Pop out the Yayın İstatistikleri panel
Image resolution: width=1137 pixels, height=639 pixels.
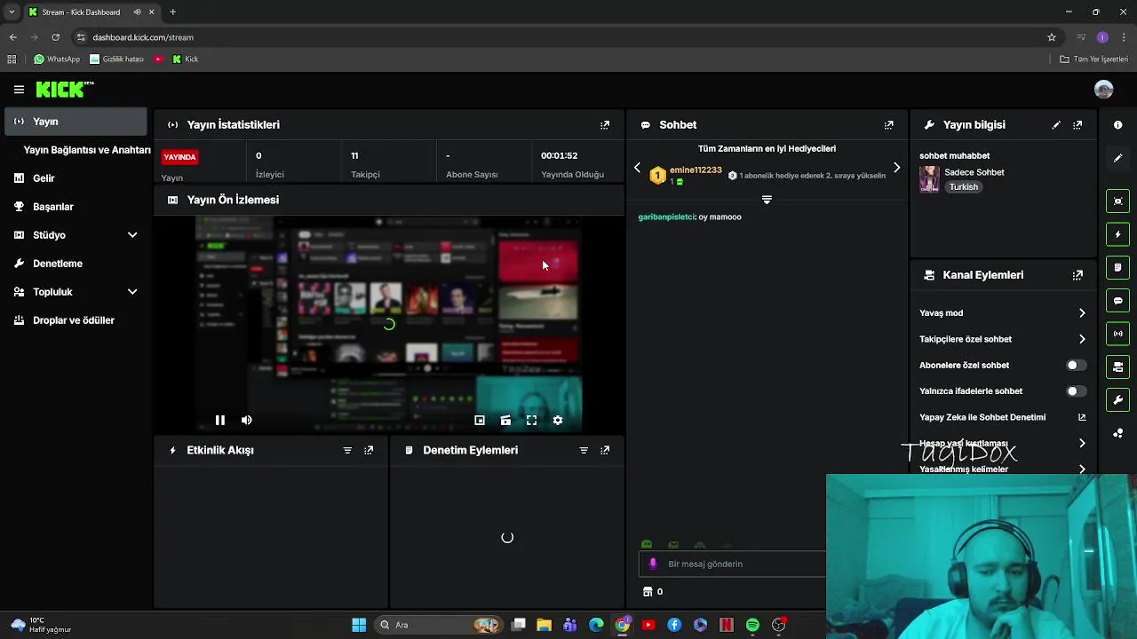point(605,125)
